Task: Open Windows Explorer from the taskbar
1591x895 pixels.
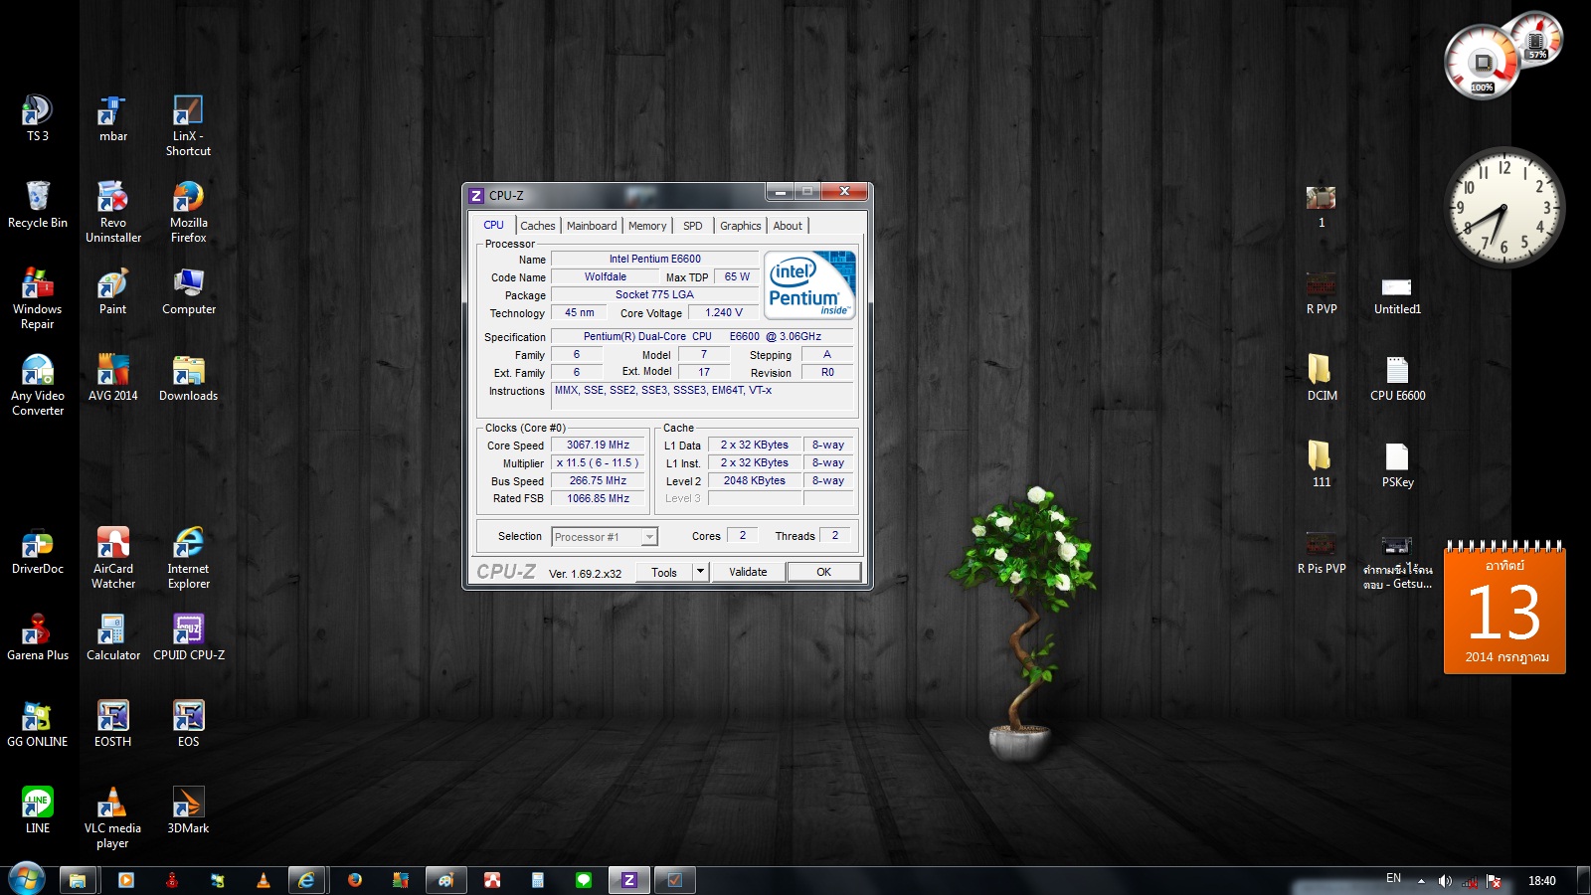Action: [x=78, y=880]
